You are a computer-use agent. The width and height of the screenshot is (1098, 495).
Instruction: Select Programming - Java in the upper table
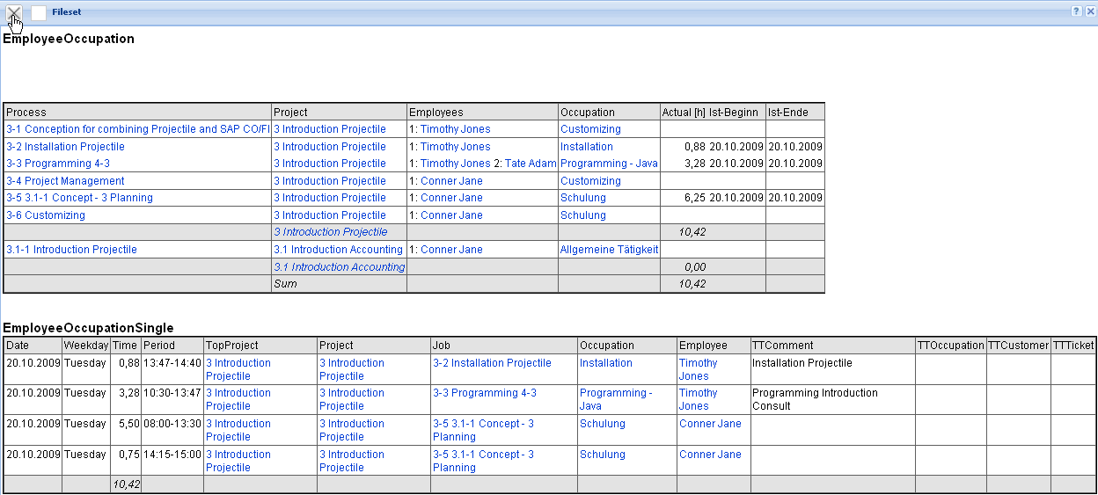point(609,164)
